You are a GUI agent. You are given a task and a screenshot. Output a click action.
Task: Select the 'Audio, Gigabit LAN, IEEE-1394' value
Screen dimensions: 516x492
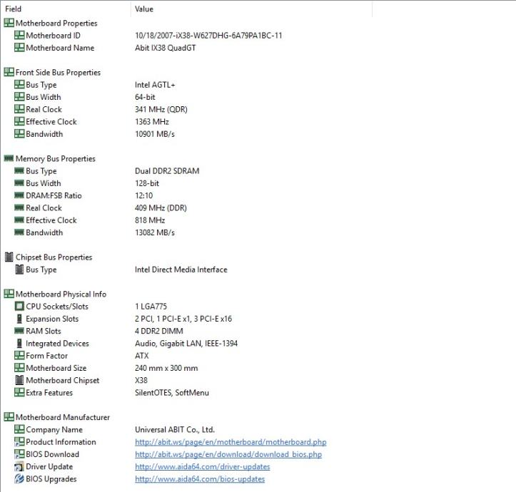tap(186, 344)
